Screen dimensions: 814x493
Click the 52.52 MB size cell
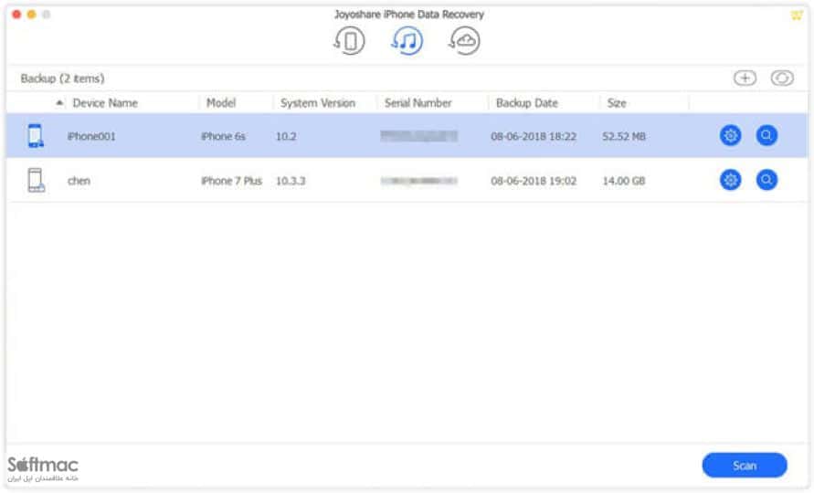[x=624, y=136]
